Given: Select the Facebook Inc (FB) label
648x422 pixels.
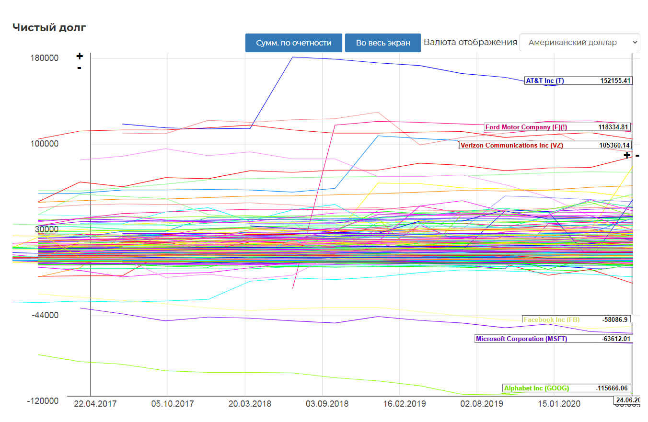Looking at the screenshot, I should tap(552, 319).
